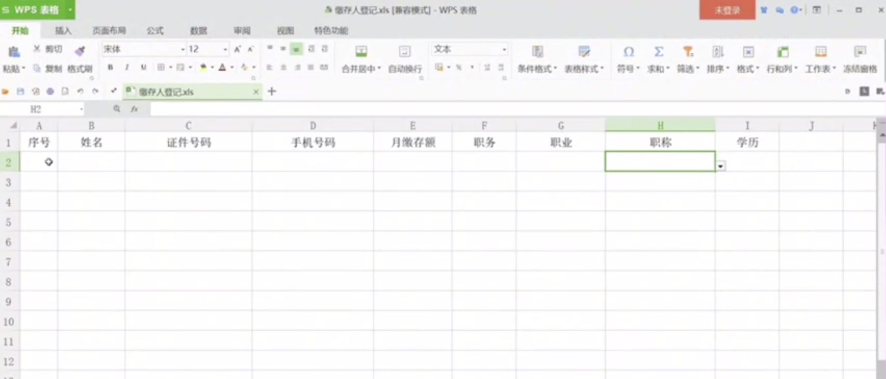This screenshot has height=379, width=886.
Task: Switch to the 特色功能 (Special Features) tab
Action: (331, 31)
